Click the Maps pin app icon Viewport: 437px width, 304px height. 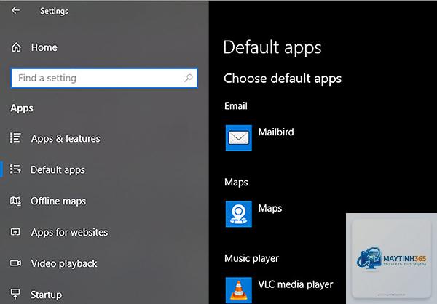tap(239, 214)
